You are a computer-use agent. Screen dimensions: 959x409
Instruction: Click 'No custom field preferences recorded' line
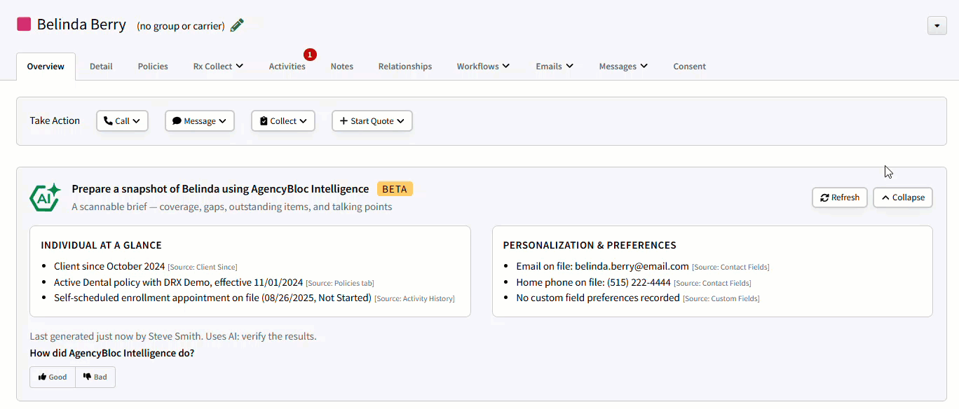coord(598,298)
